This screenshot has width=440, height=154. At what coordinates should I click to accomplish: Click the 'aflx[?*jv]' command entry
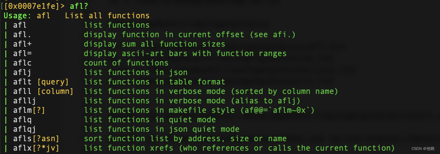[x=36, y=148]
